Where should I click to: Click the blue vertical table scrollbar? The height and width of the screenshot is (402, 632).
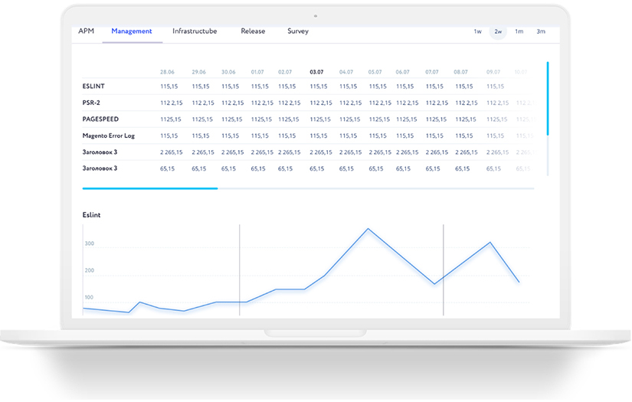click(548, 98)
